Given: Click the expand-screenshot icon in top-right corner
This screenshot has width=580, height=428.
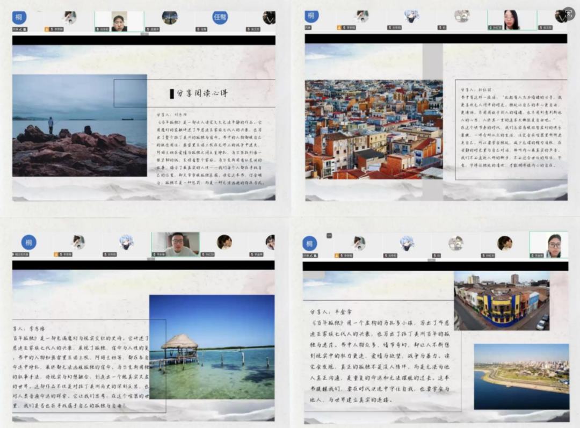Looking at the screenshot, I should coord(568,14).
